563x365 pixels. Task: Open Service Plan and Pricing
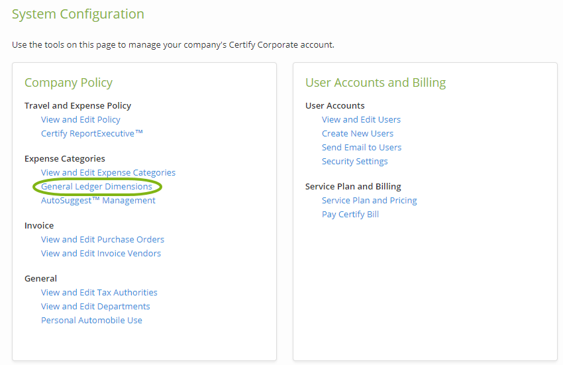370,201
